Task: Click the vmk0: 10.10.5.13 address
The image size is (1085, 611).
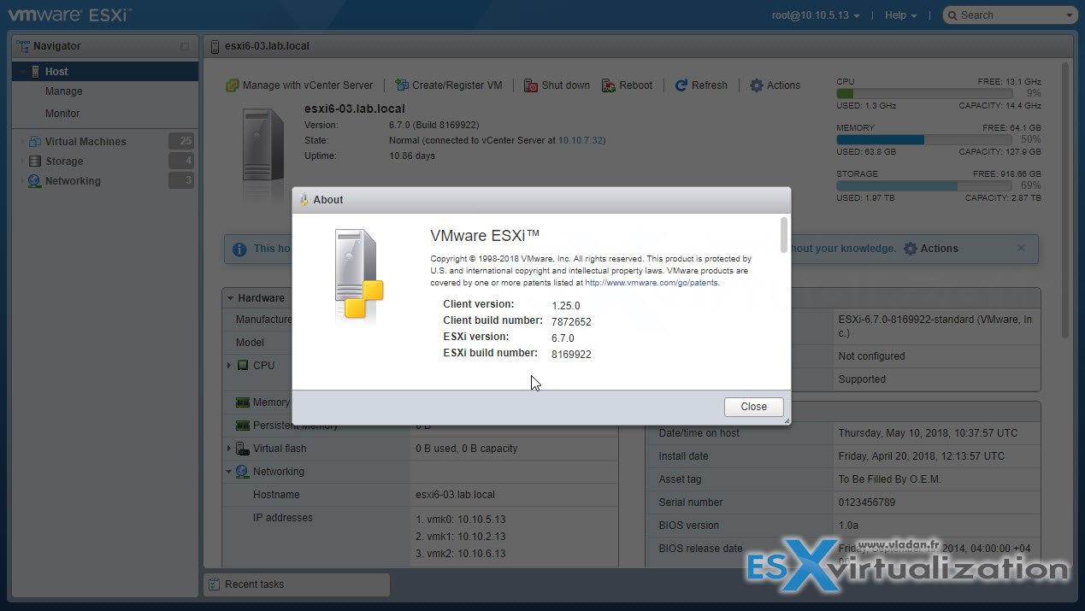Action: click(461, 520)
